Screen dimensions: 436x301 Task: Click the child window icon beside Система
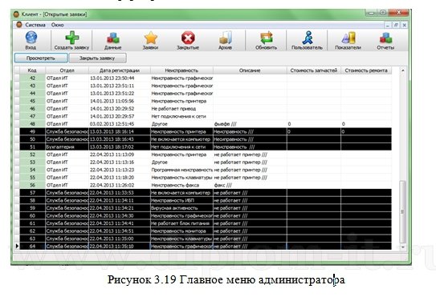tap(19, 25)
